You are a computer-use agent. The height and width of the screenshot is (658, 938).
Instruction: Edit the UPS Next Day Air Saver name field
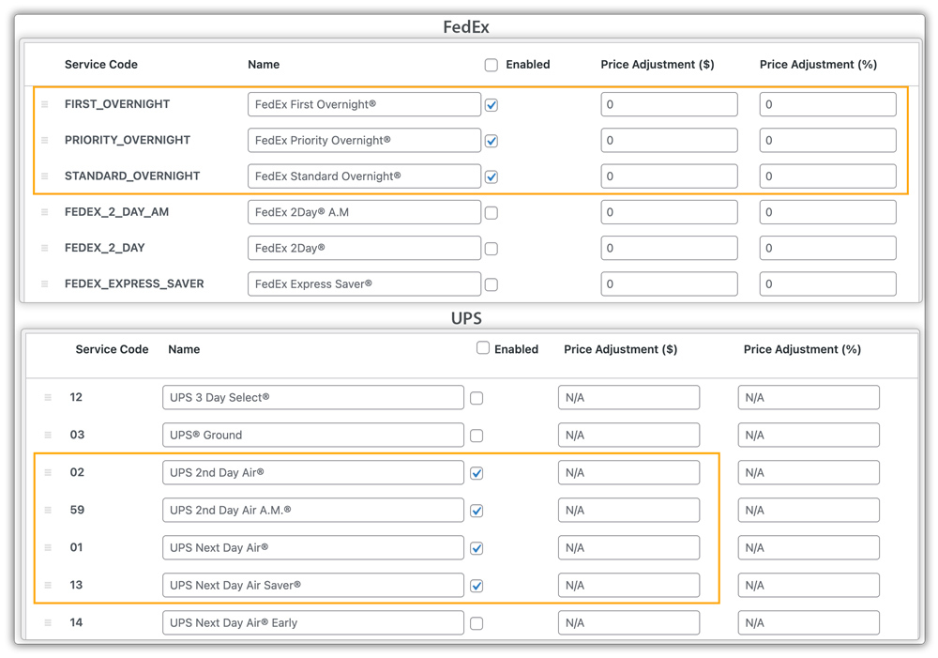pos(313,585)
